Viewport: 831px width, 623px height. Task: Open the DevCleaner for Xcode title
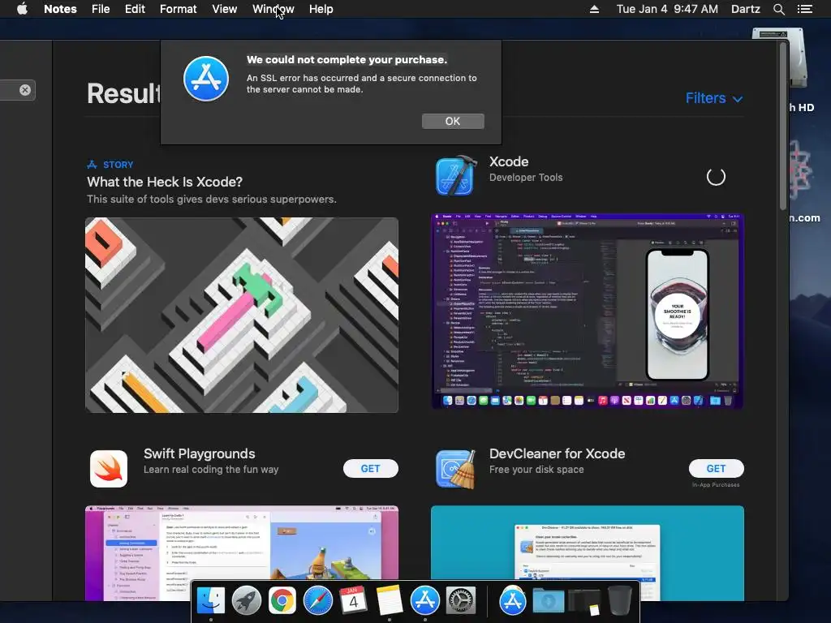tap(557, 454)
